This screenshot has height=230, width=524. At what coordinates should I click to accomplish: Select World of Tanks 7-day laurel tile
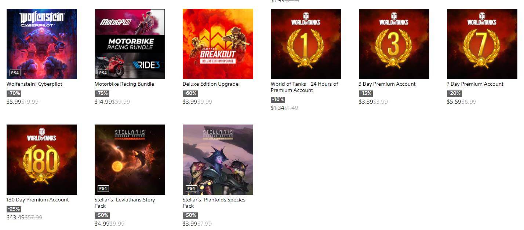tap(482, 44)
